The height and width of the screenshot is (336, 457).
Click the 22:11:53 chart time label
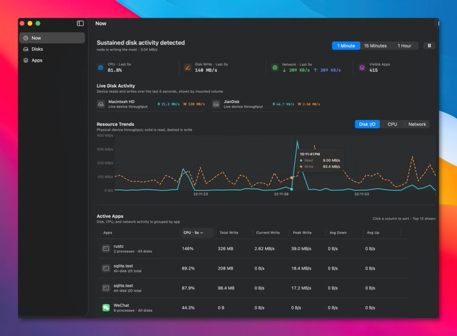pos(362,194)
